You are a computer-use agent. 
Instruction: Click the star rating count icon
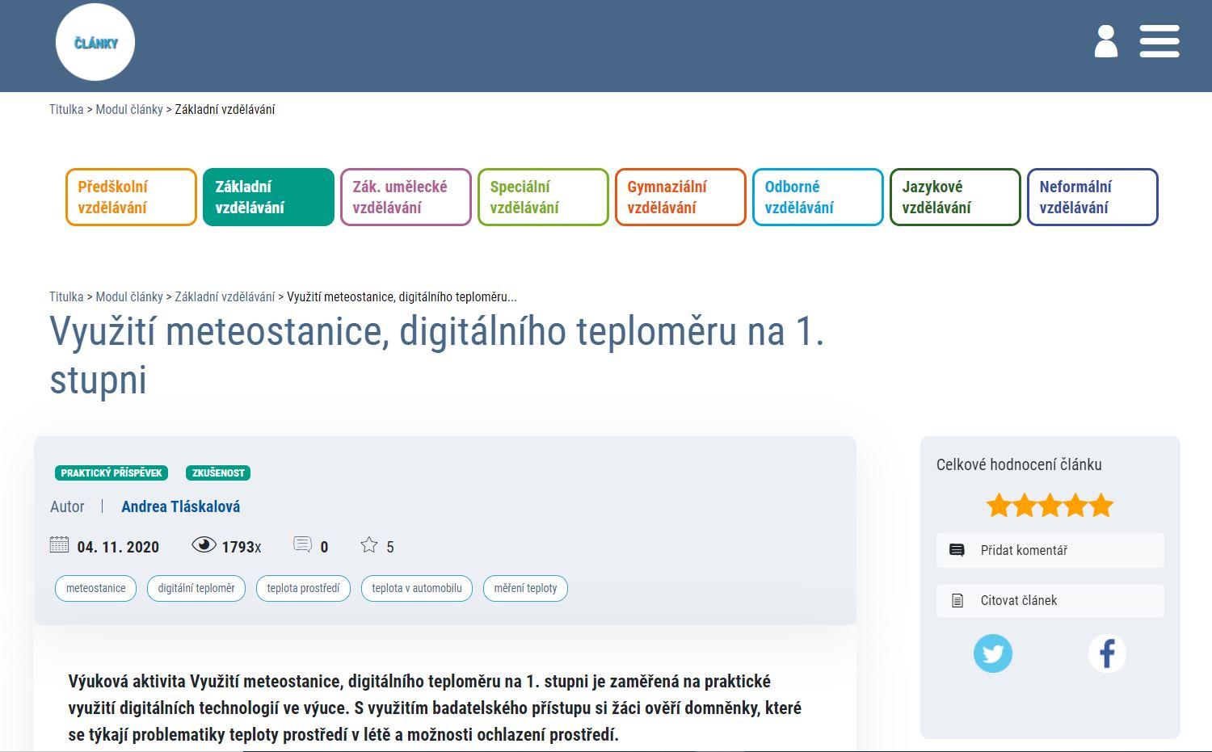[369, 545]
